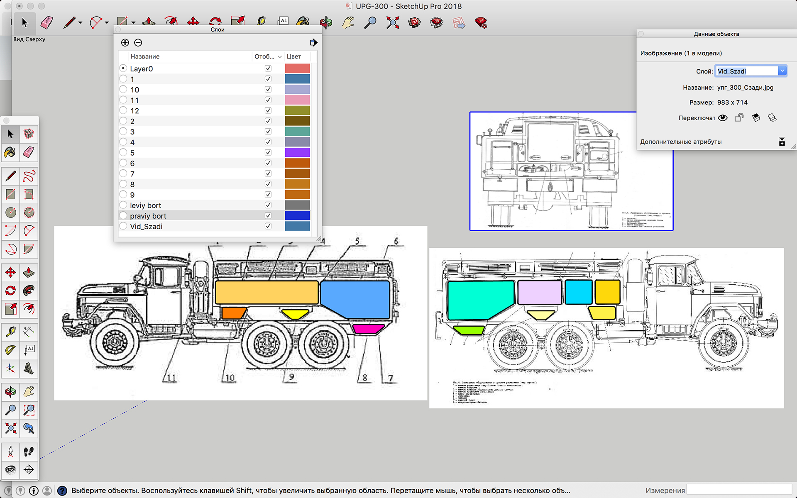
Task: Select the Rotate tool in left palette
Action: (x=10, y=290)
